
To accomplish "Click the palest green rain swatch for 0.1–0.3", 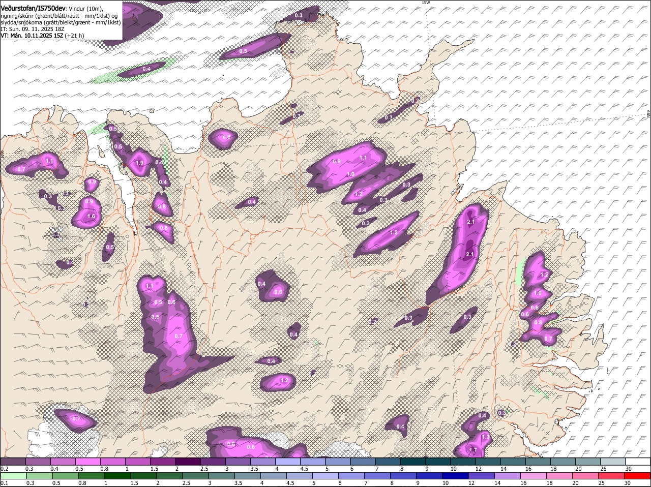I will (14, 476).
